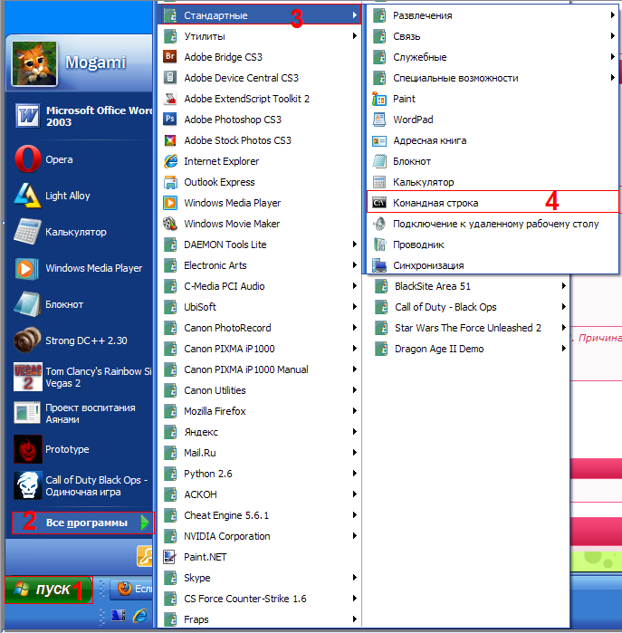The width and height of the screenshot is (622, 633).
Task: Click Синхронизация icon
Action: point(379,265)
